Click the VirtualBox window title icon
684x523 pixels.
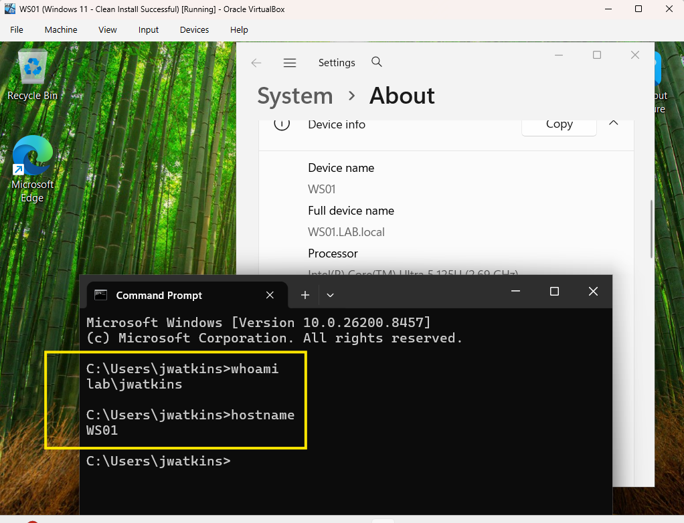coord(9,9)
